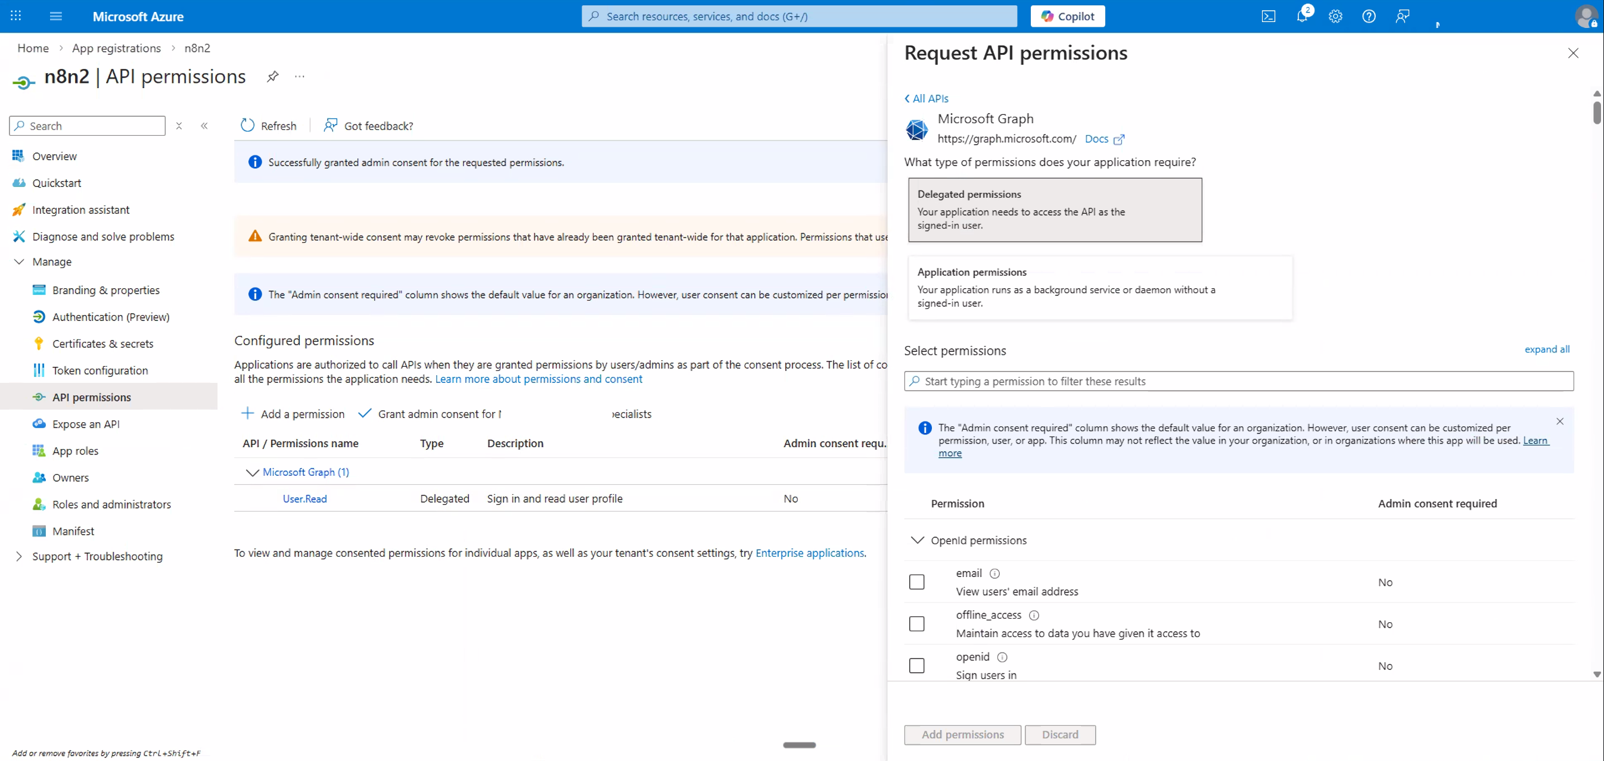This screenshot has height=761, width=1604.
Task: Collapse the Manage section
Action: click(18, 261)
